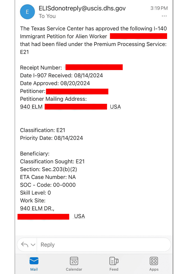Open the Feed tab
The image size is (188, 274).
coord(114,264)
